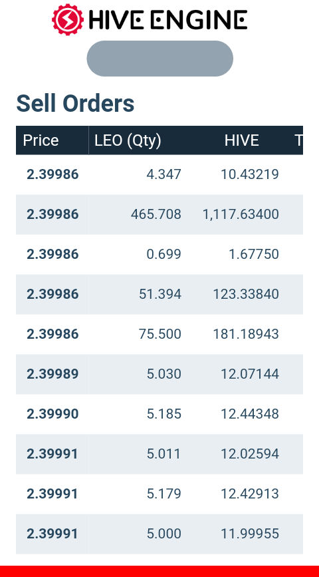Click the red bar at the bottom
This screenshot has height=577, width=319.
159,572
